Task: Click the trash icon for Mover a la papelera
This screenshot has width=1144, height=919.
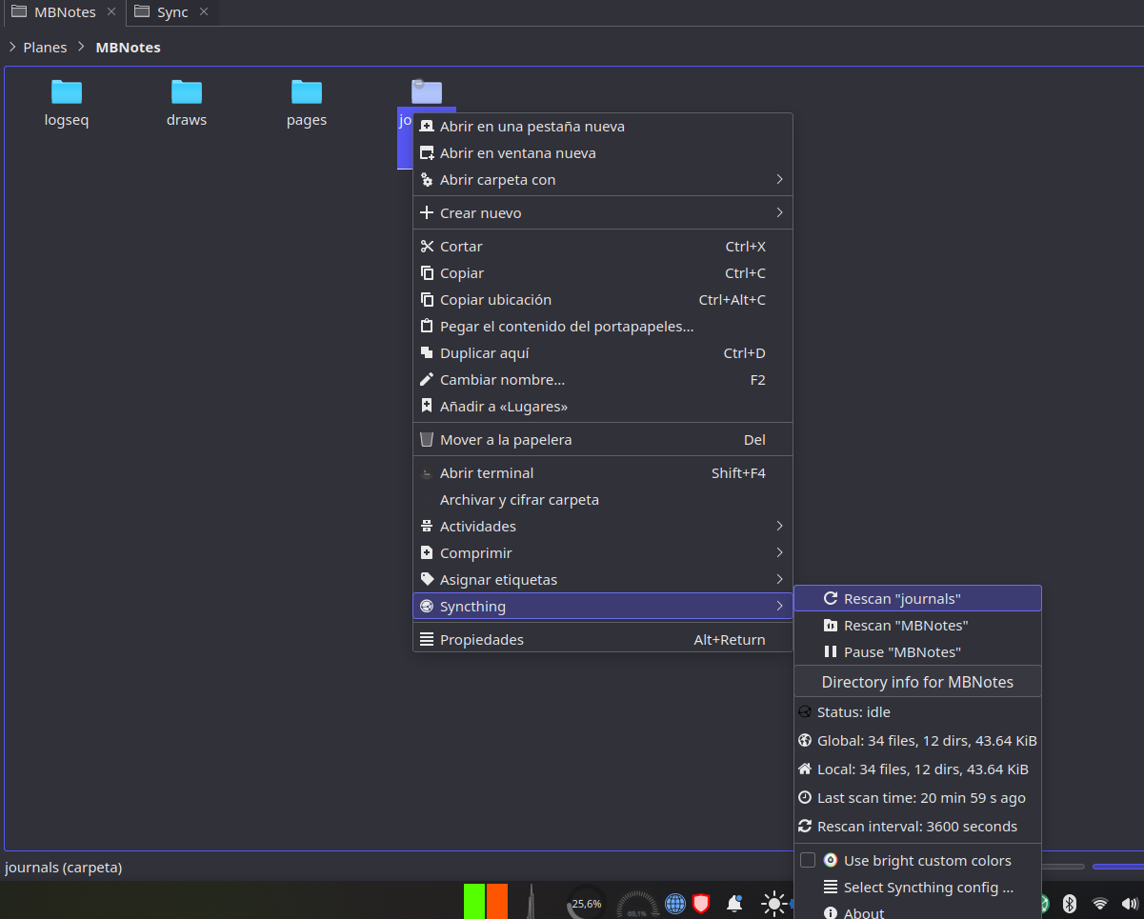Action: (427, 440)
